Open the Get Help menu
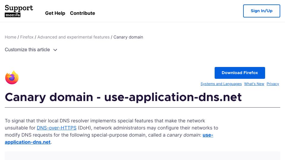Screen dimensions: 285x160 pyautogui.click(x=55, y=13)
